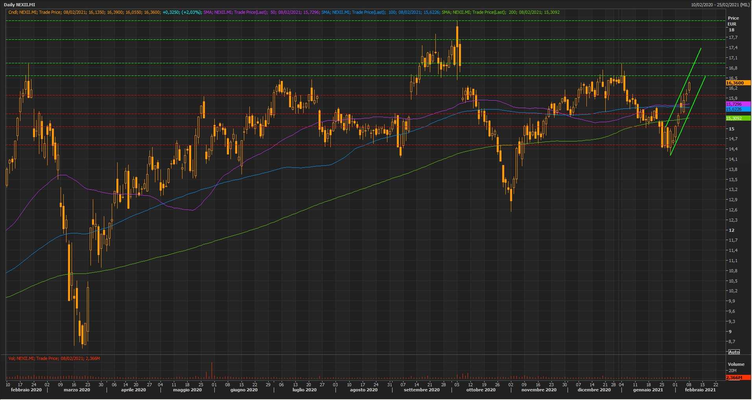Click marzo 2020 on the time axis

(x=77, y=390)
